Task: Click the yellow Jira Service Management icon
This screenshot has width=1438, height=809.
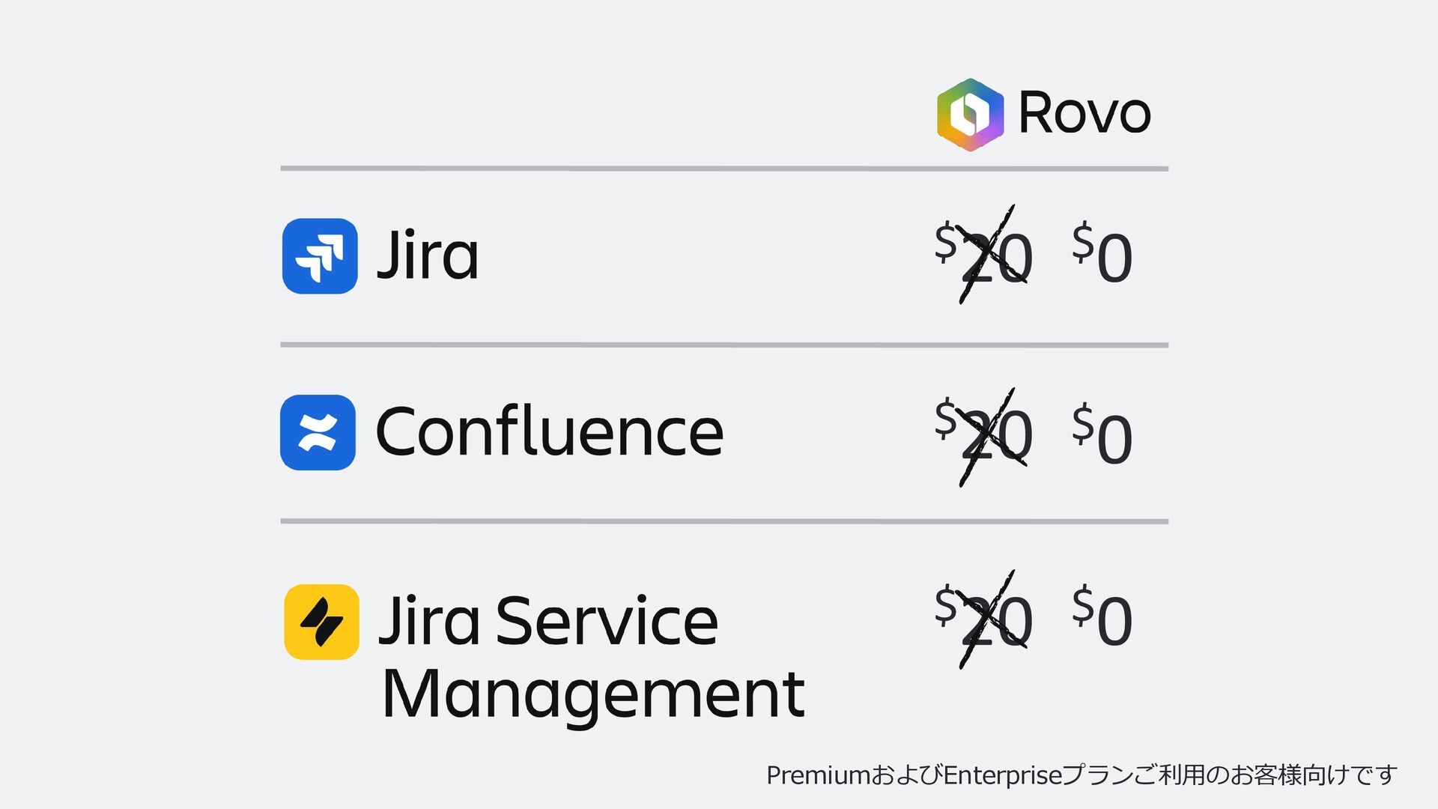Action: click(x=321, y=622)
